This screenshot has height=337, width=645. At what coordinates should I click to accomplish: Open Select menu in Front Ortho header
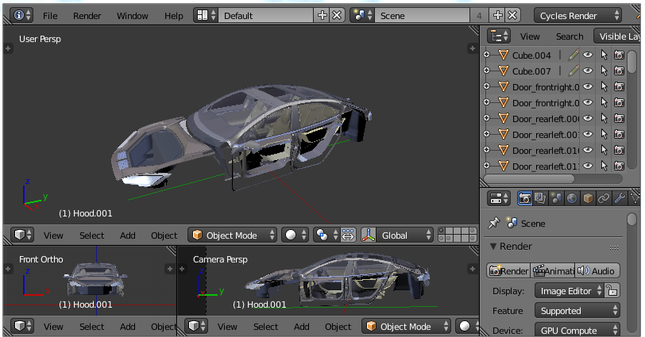pyautogui.click(x=91, y=327)
